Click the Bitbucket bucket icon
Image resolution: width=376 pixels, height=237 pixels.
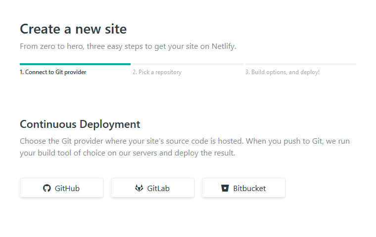[x=225, y=188]
